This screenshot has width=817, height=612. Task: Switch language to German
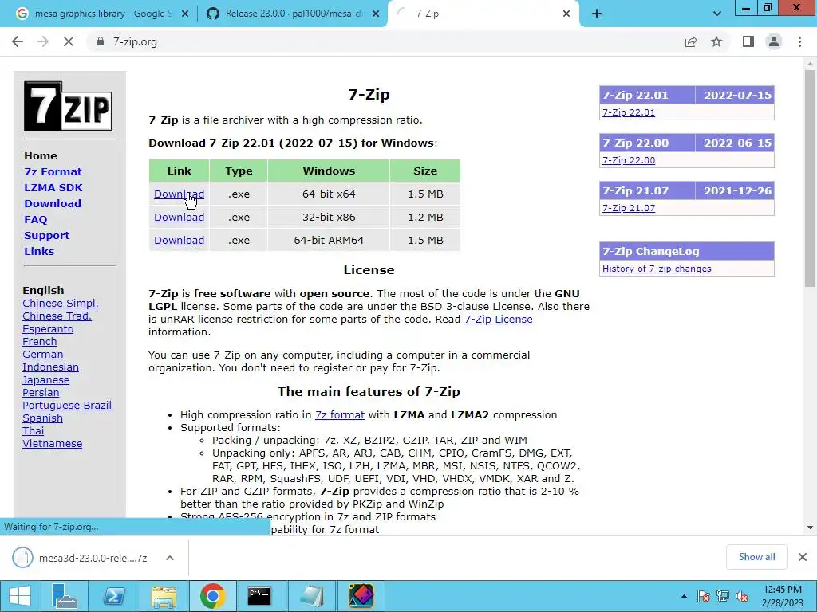pyautogui.click(x=43, y=355)
